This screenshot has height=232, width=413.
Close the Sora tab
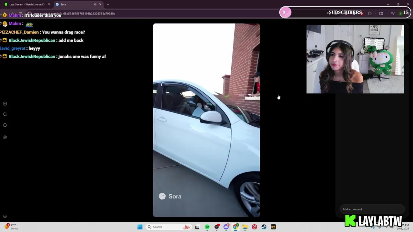coord(100,5)
